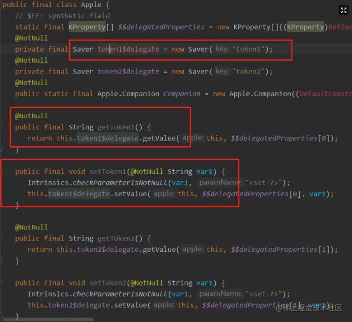The image size is (352, 322).
Task: Click $$delegatedProperties in the static field declaration
Action: click(161, 27)
